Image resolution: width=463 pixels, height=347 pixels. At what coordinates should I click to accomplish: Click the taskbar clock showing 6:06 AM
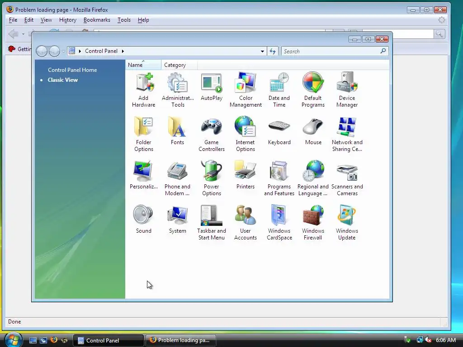coord(446,340)
